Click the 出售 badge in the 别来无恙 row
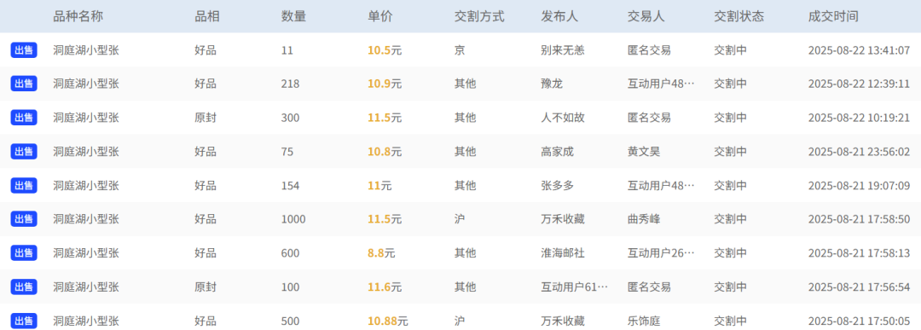Image resolution: width=921 pixels, height=330 pixels. coord(24,50)
